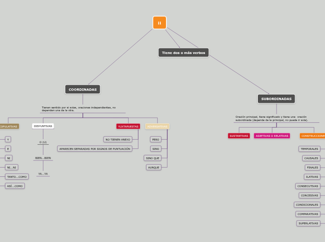Select the TEMPORALES node
This screenshot has height=242, width=325.
click(309, 149)
